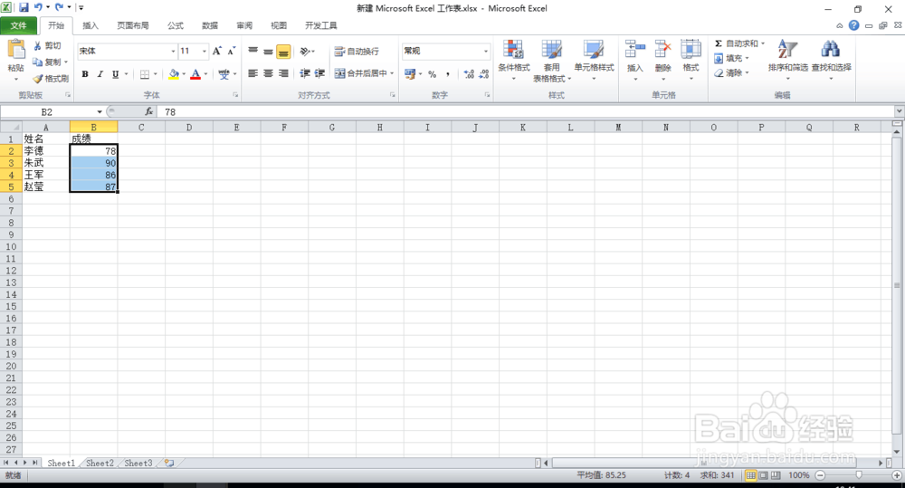Open the Sort and Filter icon
Screen dimensions: 905x488
(787, 50)
